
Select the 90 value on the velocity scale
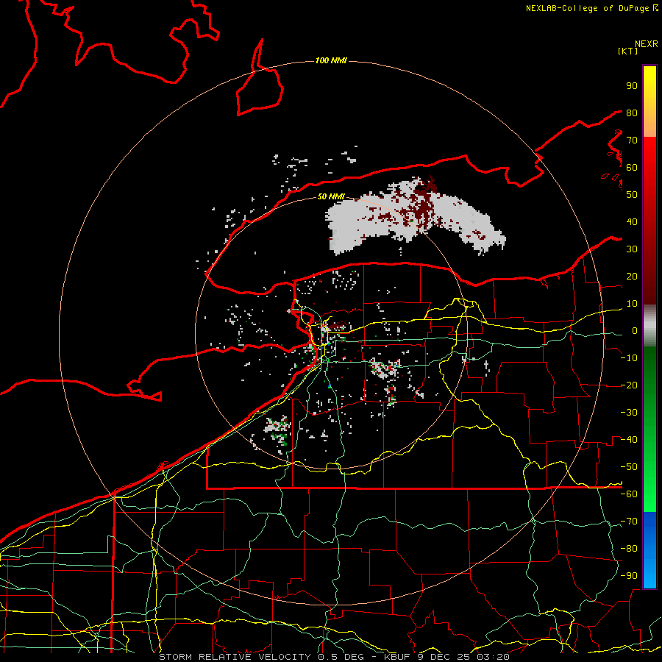pyautogui.click(x=632, y=86)
